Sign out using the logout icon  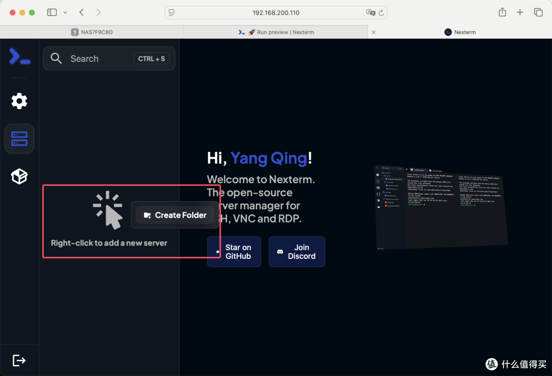click(19, 360)
